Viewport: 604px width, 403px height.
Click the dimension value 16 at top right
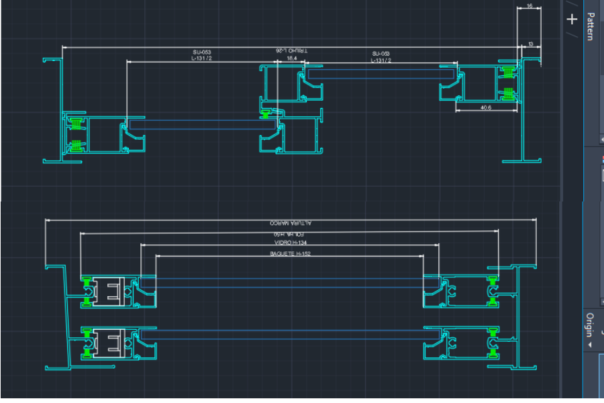pyautogui.click(x=530, y=6)
